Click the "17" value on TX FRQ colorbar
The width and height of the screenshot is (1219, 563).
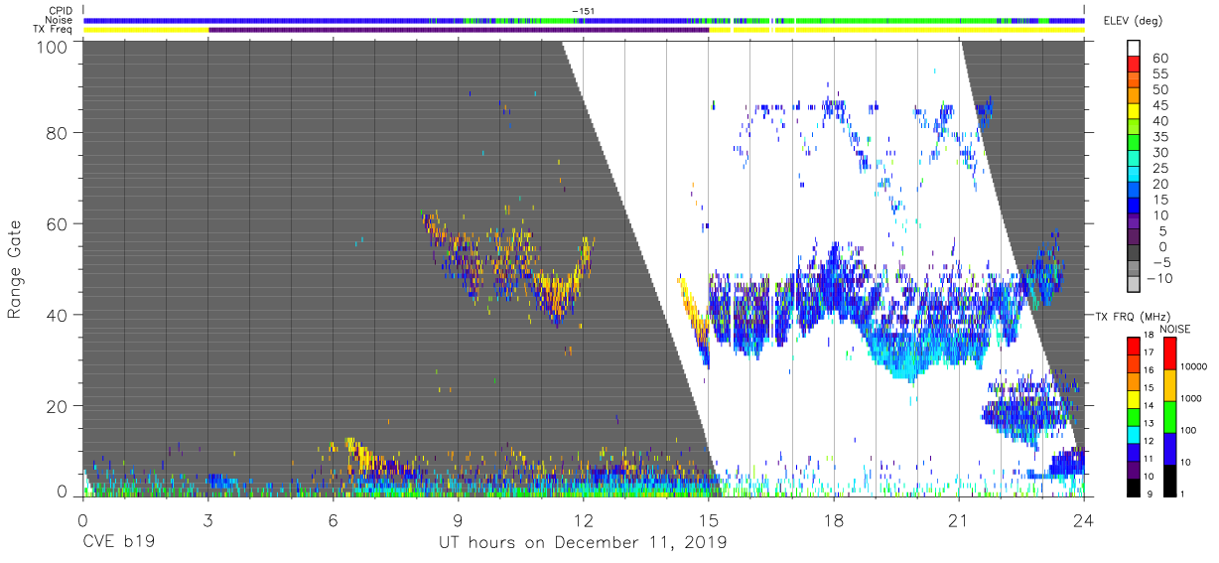1149,352
